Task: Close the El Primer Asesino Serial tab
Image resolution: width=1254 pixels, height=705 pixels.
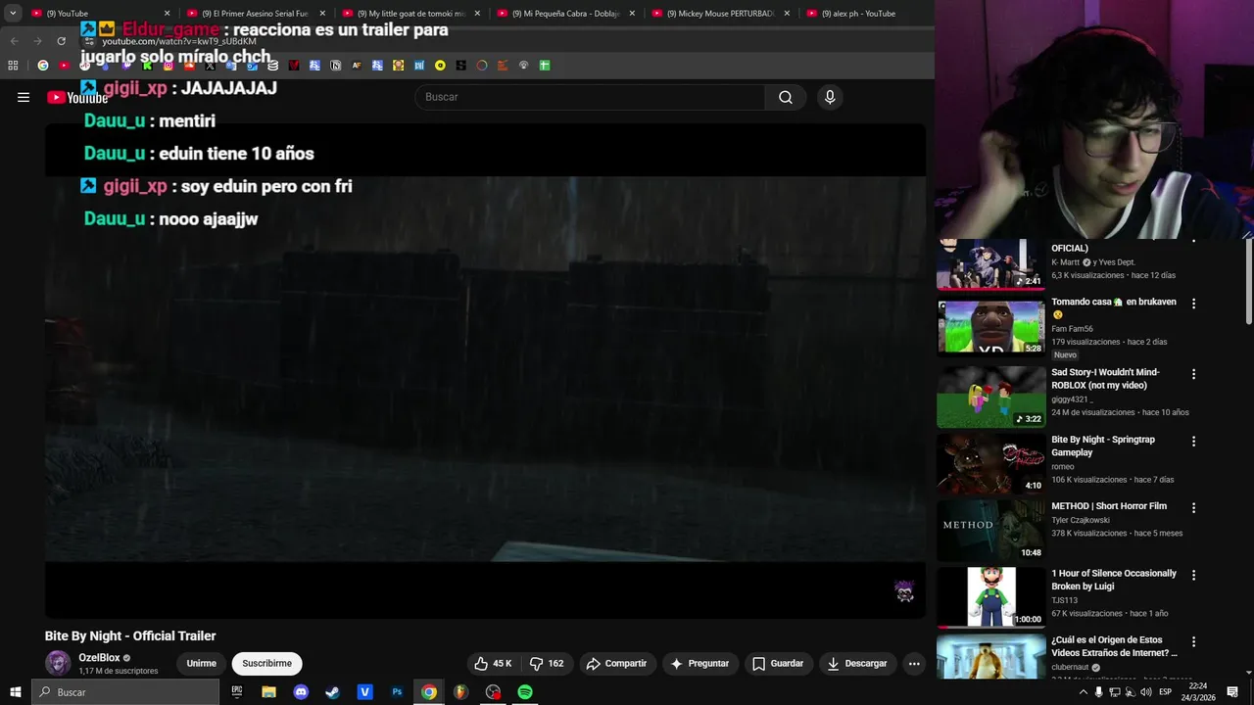Action: pos(322,14)
